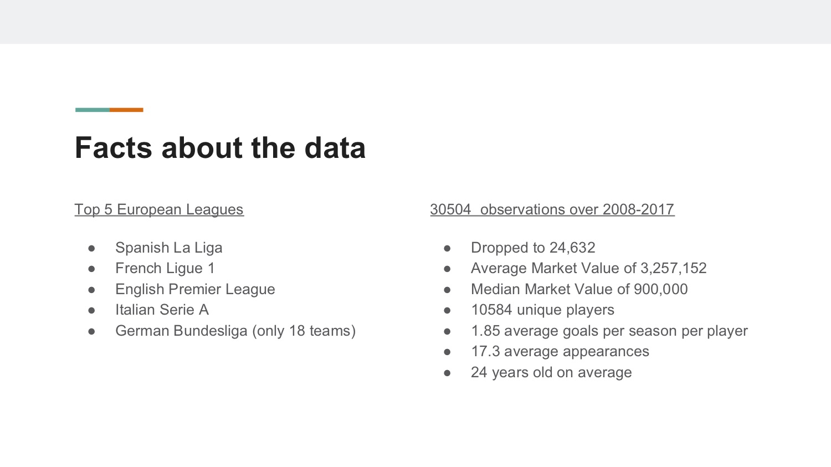Click 'German Bundesliga (only 18 teams)' line
The image size is (831, 467).
[235, 331]
